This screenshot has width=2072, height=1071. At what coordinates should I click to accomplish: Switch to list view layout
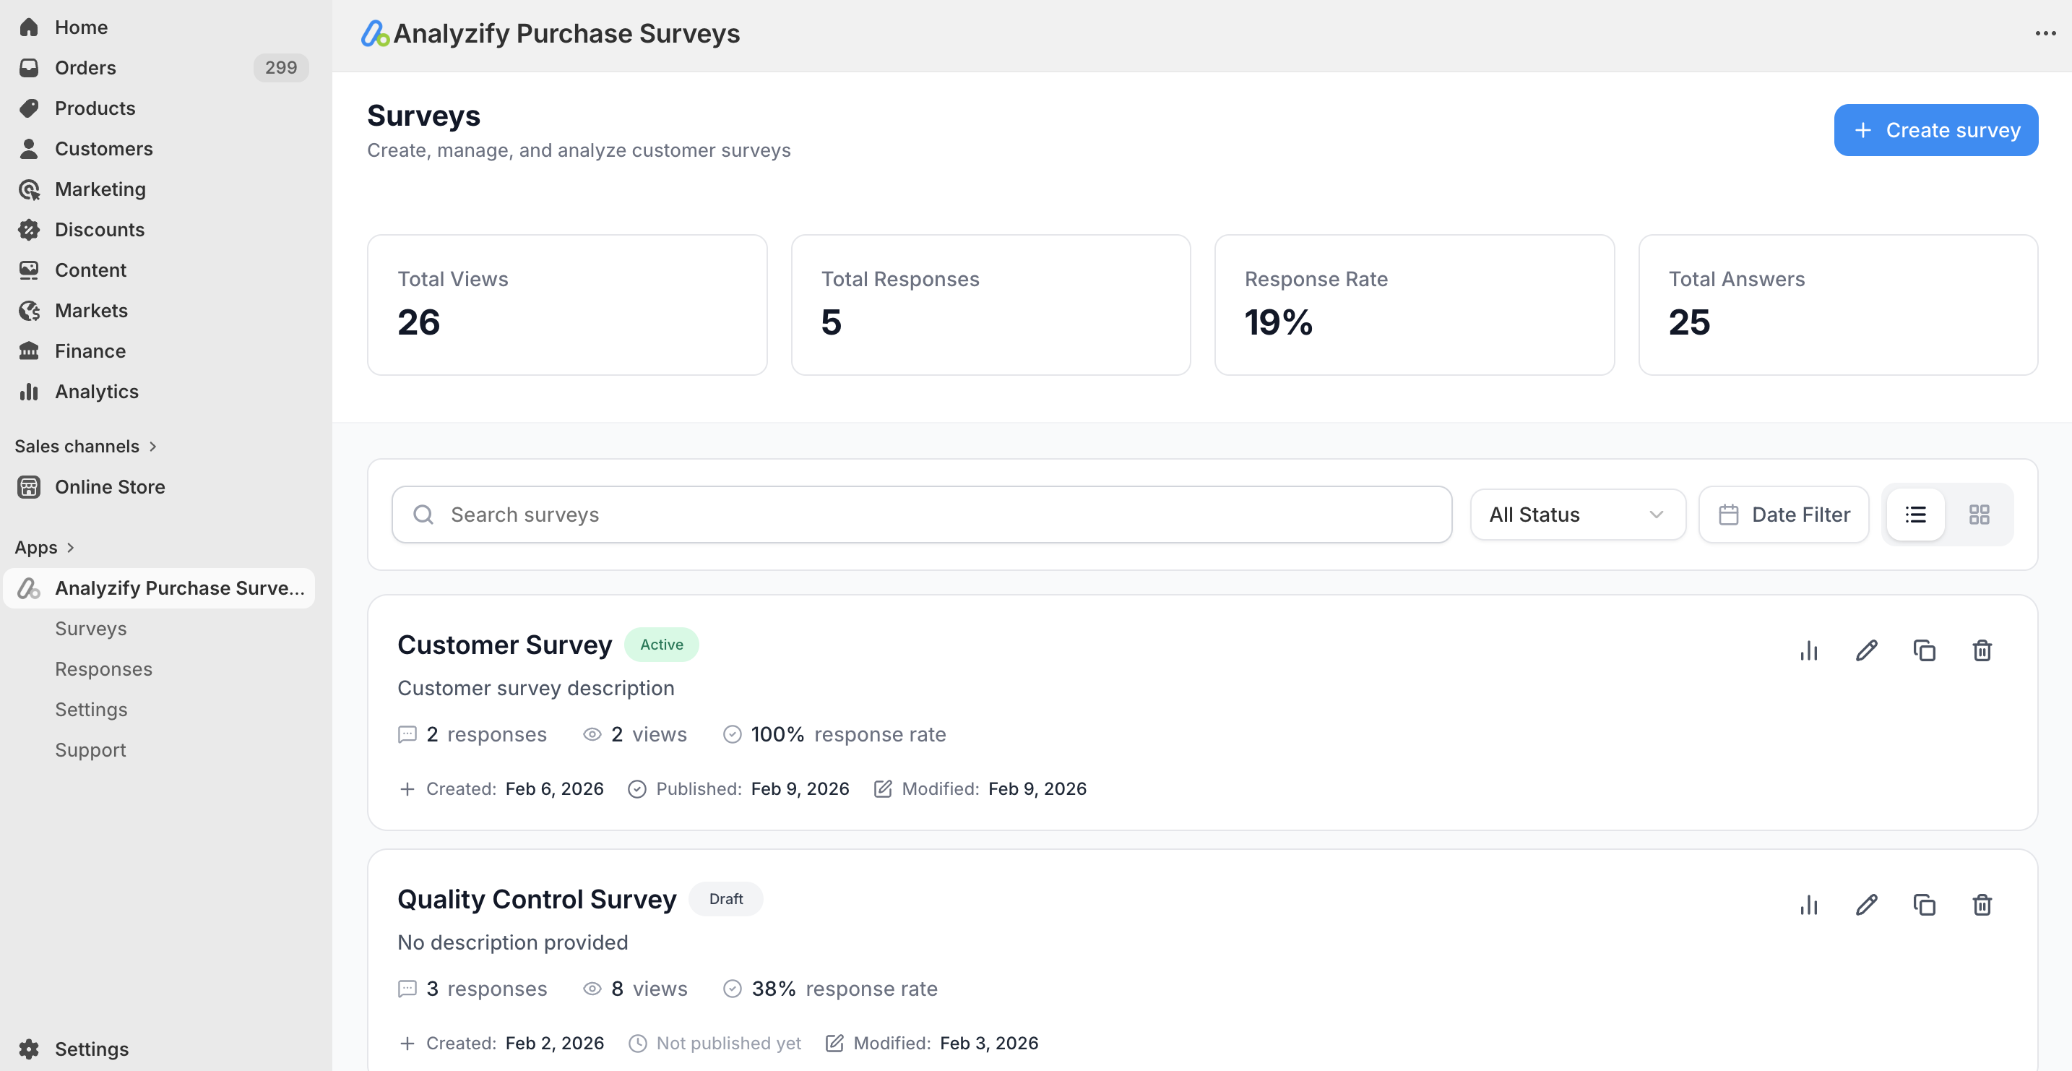click(1916, 514)
